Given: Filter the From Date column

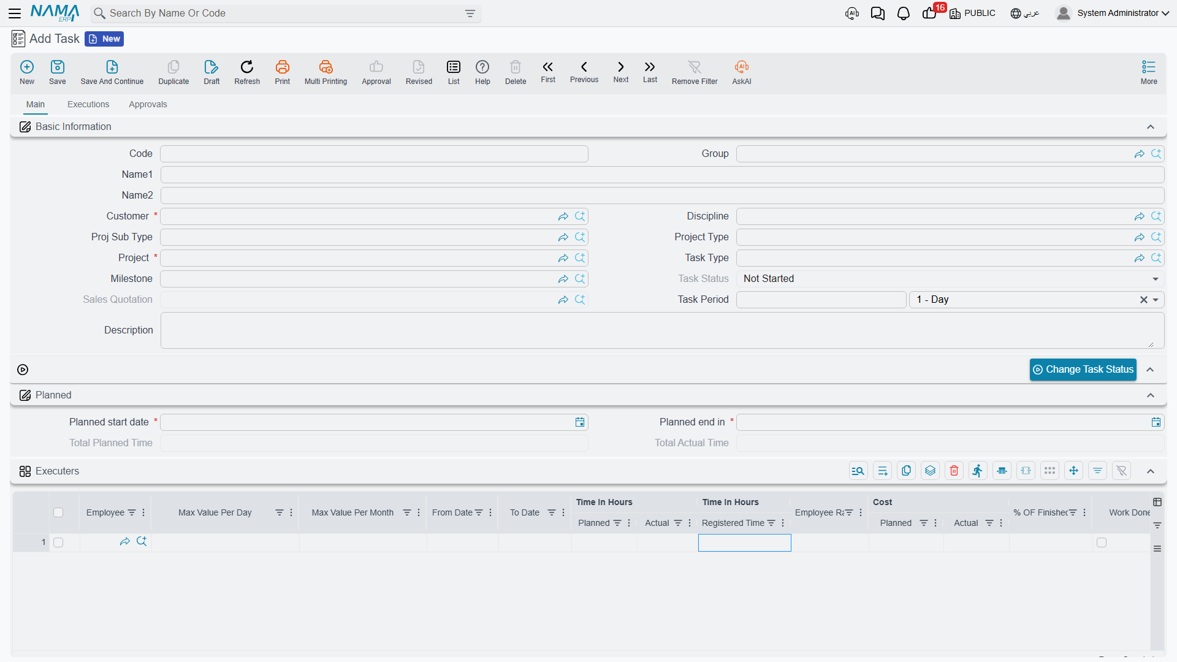Looking at the screenshot, I should click(479, 512).
